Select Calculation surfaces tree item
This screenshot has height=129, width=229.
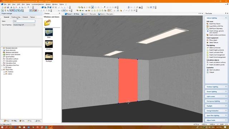tap(12, 59)
